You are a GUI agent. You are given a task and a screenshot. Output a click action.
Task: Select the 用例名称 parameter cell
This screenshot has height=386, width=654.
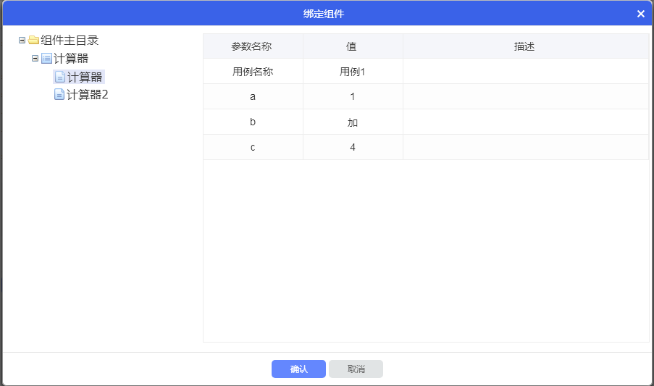point(252,72)
